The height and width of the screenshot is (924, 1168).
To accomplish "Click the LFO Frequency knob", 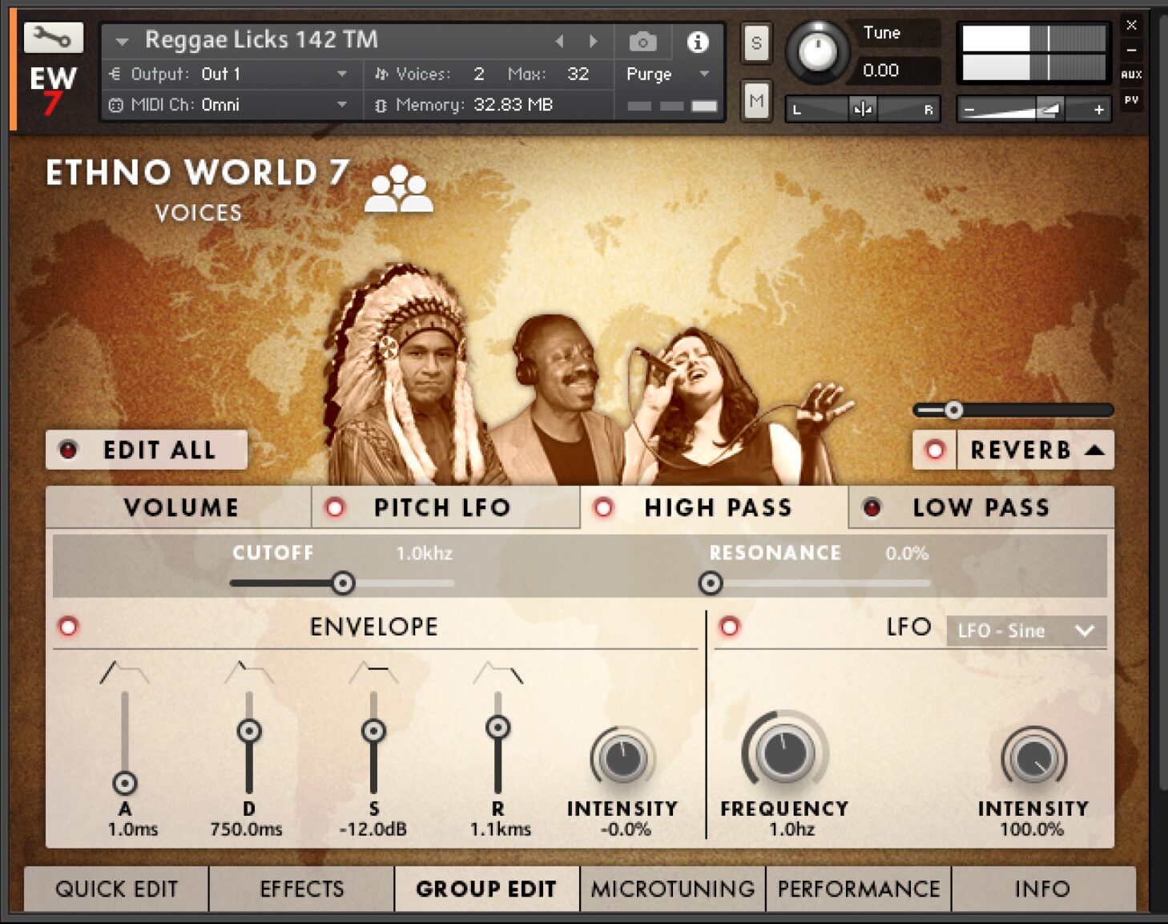I will click(x=785, y=751).
